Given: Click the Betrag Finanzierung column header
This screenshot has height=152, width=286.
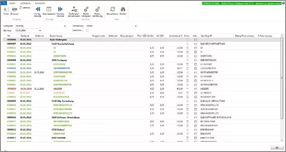Looking at the screenshot, I should click(245, 36).
